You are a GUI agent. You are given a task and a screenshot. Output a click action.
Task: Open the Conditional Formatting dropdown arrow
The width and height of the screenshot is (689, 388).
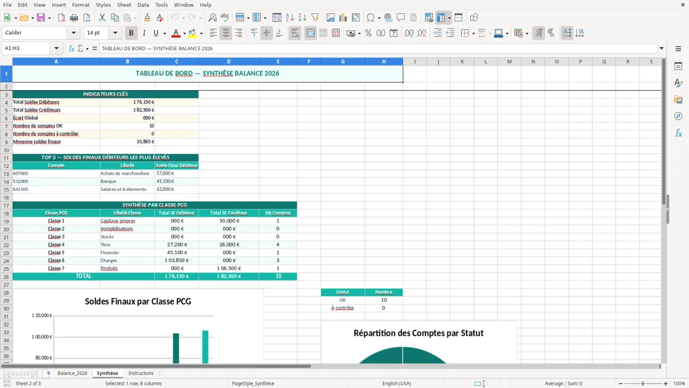(527, 33)
